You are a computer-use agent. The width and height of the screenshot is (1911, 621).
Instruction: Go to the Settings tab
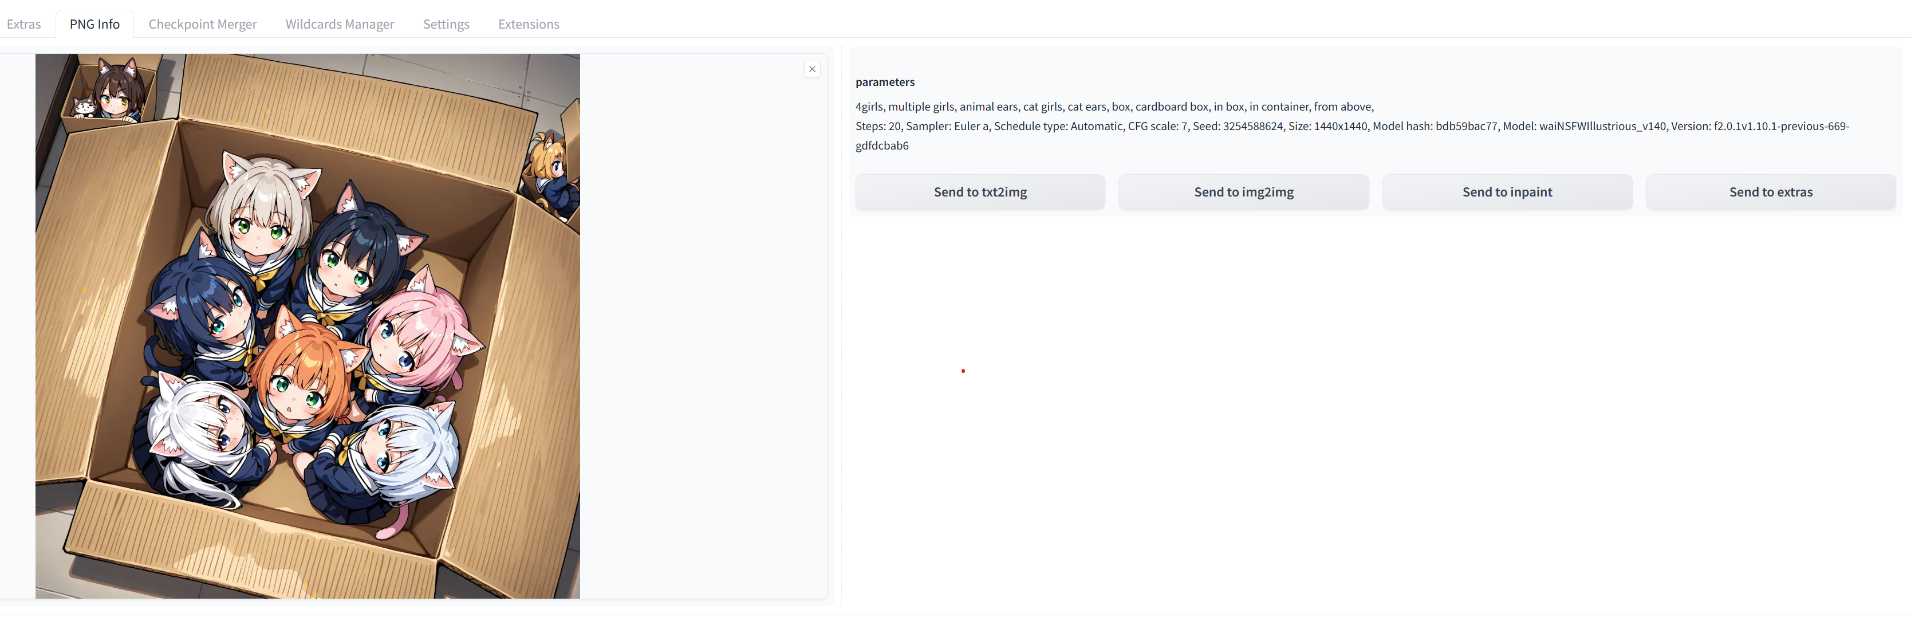tap(446, 23)
